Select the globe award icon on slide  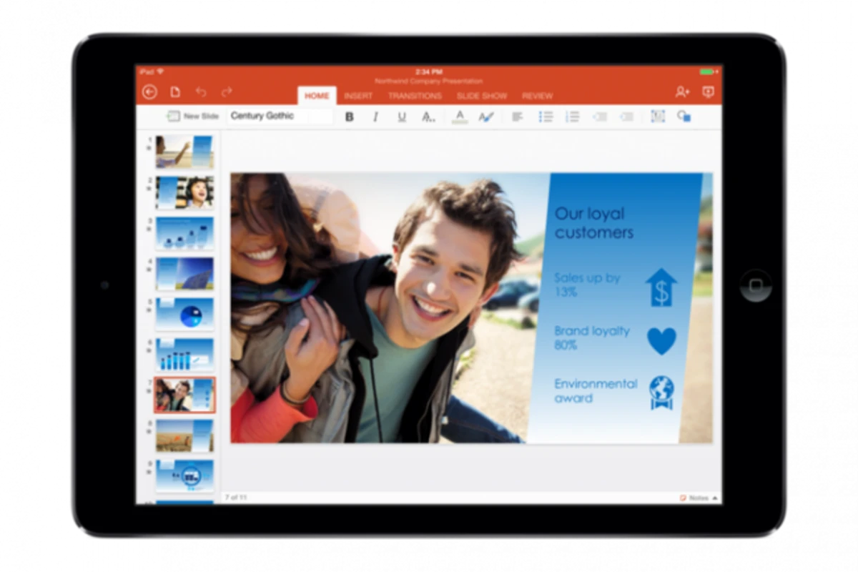pyautogui.click(x=661, y=393)
